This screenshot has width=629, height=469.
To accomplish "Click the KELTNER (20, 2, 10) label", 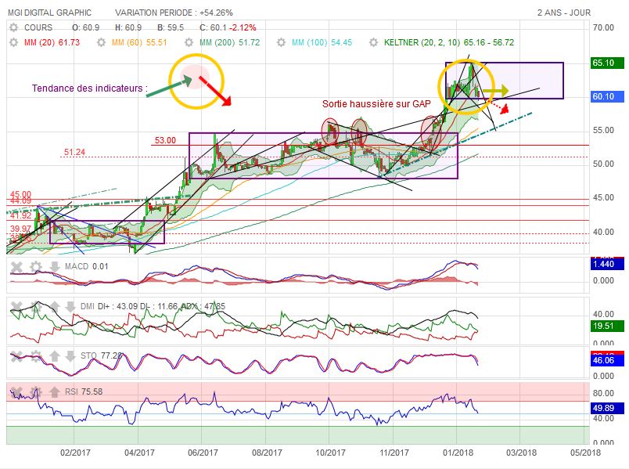I will [449, 42].
